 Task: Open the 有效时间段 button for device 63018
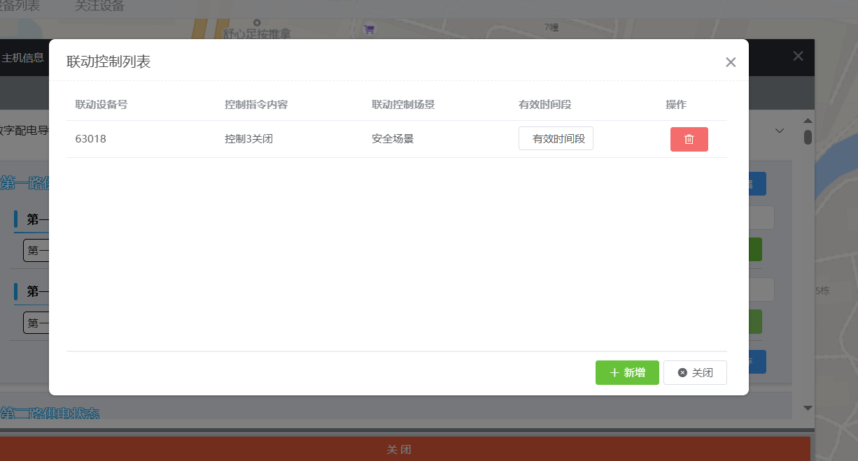[x=556, y=138]
